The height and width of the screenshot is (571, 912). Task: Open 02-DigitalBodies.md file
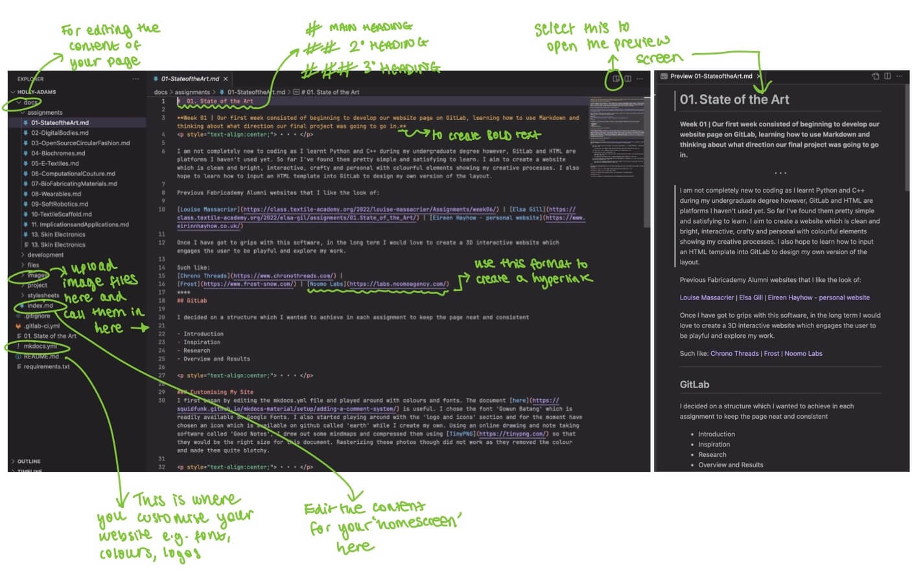60,133
